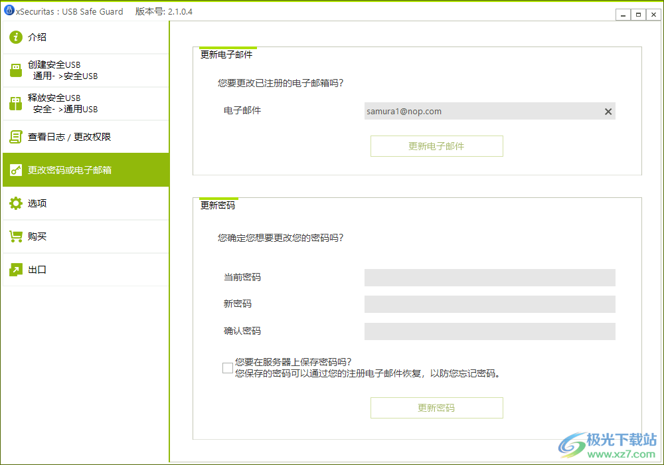The height and width of the screenshot is (465, 664).
Task: Select the 购买 menu entry
Action: [37, 236]
